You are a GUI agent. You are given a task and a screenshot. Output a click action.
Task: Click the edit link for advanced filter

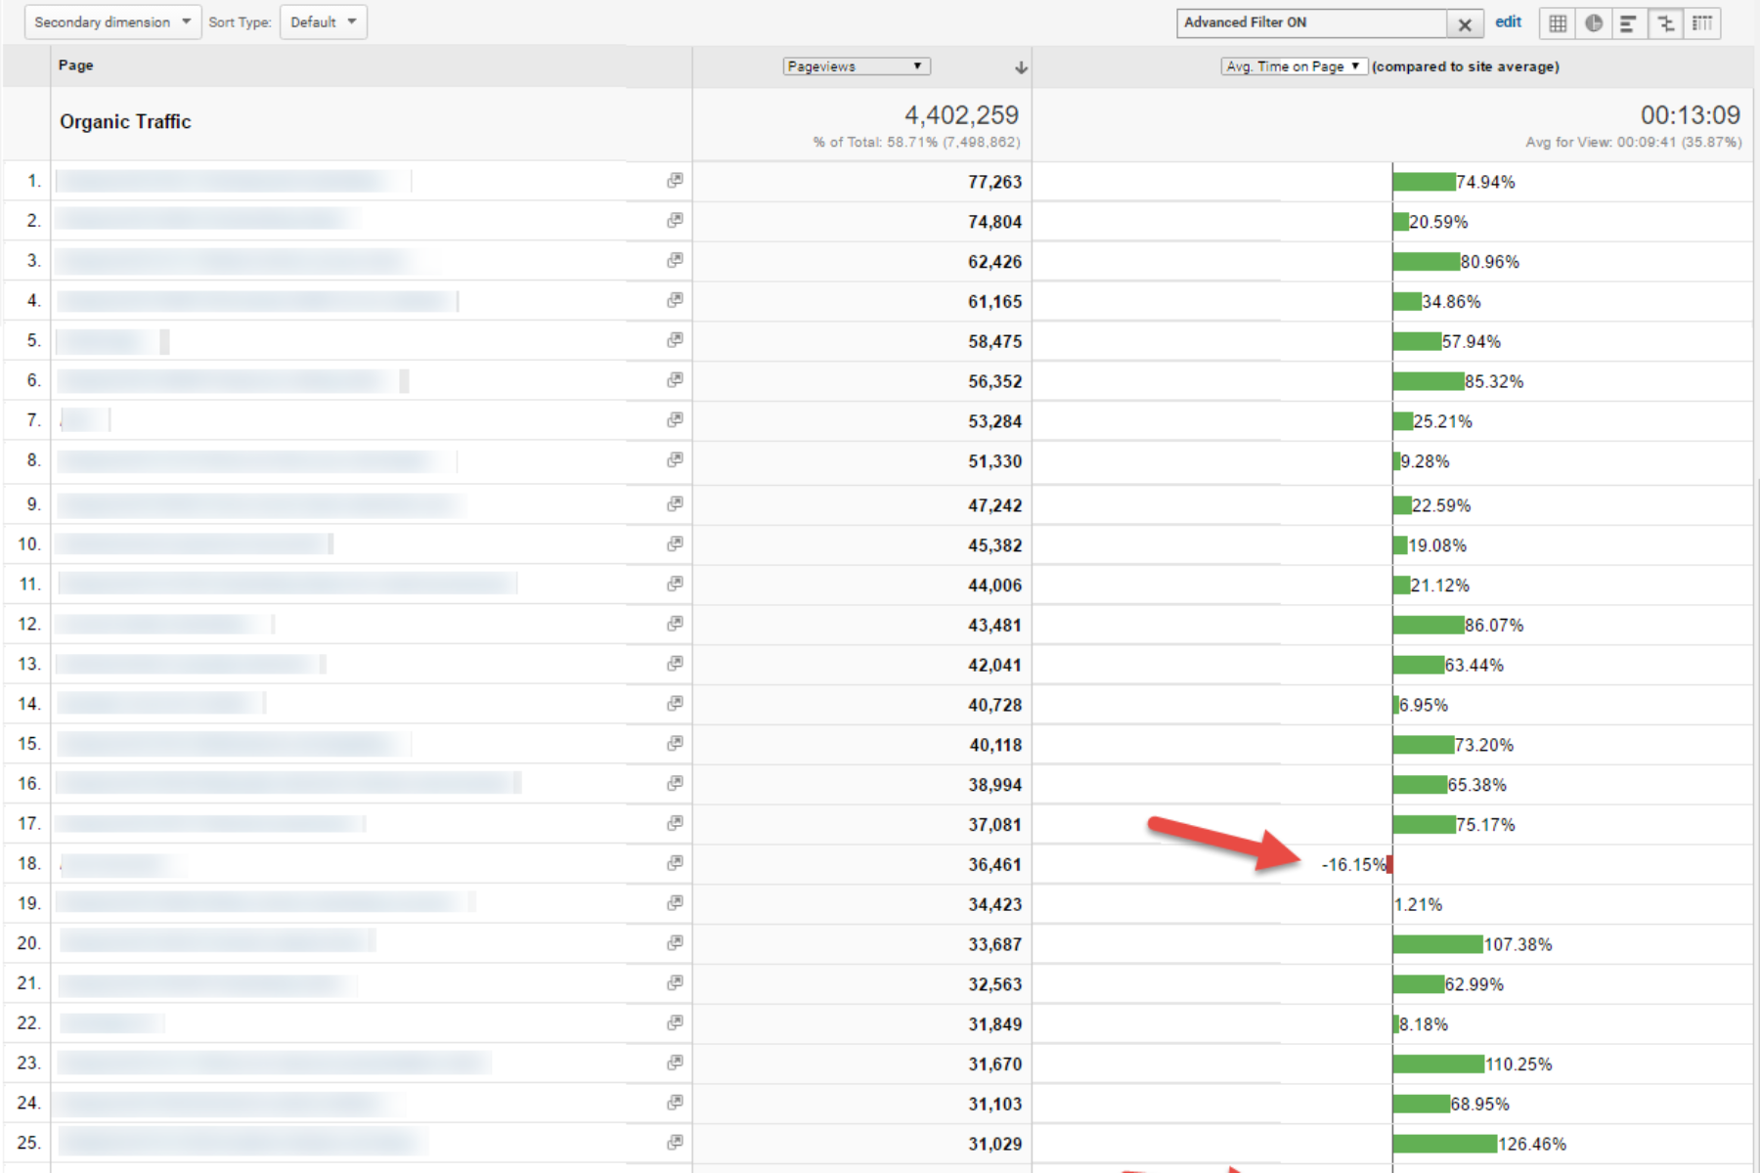point(1508,22)
